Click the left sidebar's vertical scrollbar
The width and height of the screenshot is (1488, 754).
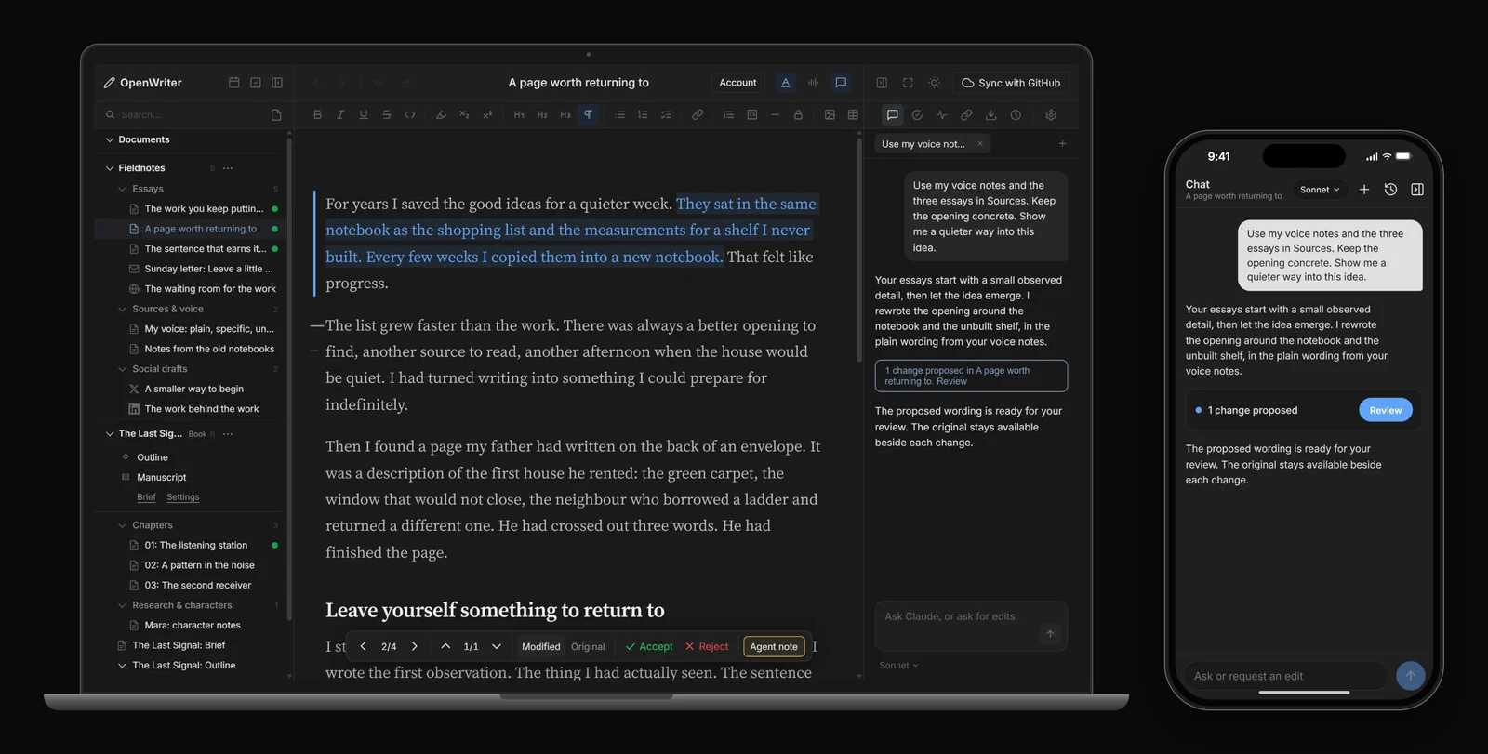coord(289,379)
